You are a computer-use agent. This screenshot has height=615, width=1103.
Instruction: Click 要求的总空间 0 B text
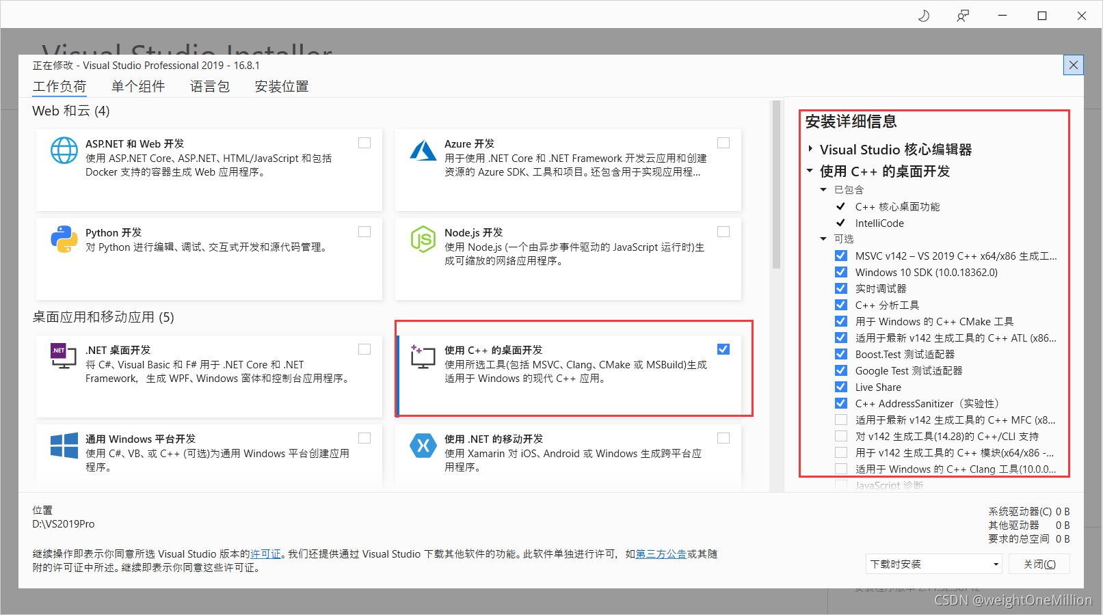pyautogui.click(x=1029, y=539)
